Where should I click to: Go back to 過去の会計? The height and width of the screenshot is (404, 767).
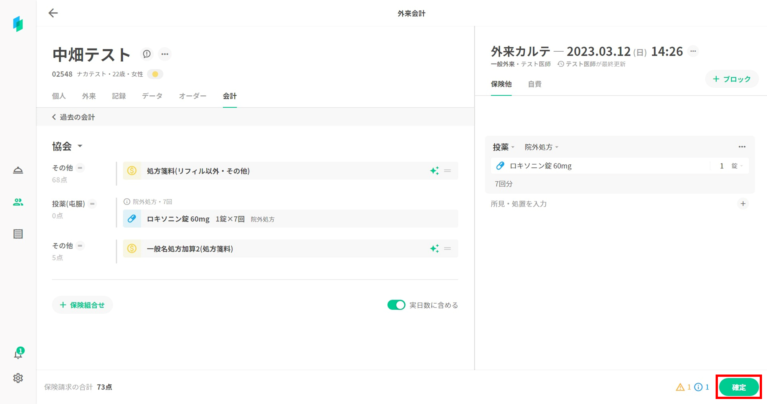tap(74, 117)
